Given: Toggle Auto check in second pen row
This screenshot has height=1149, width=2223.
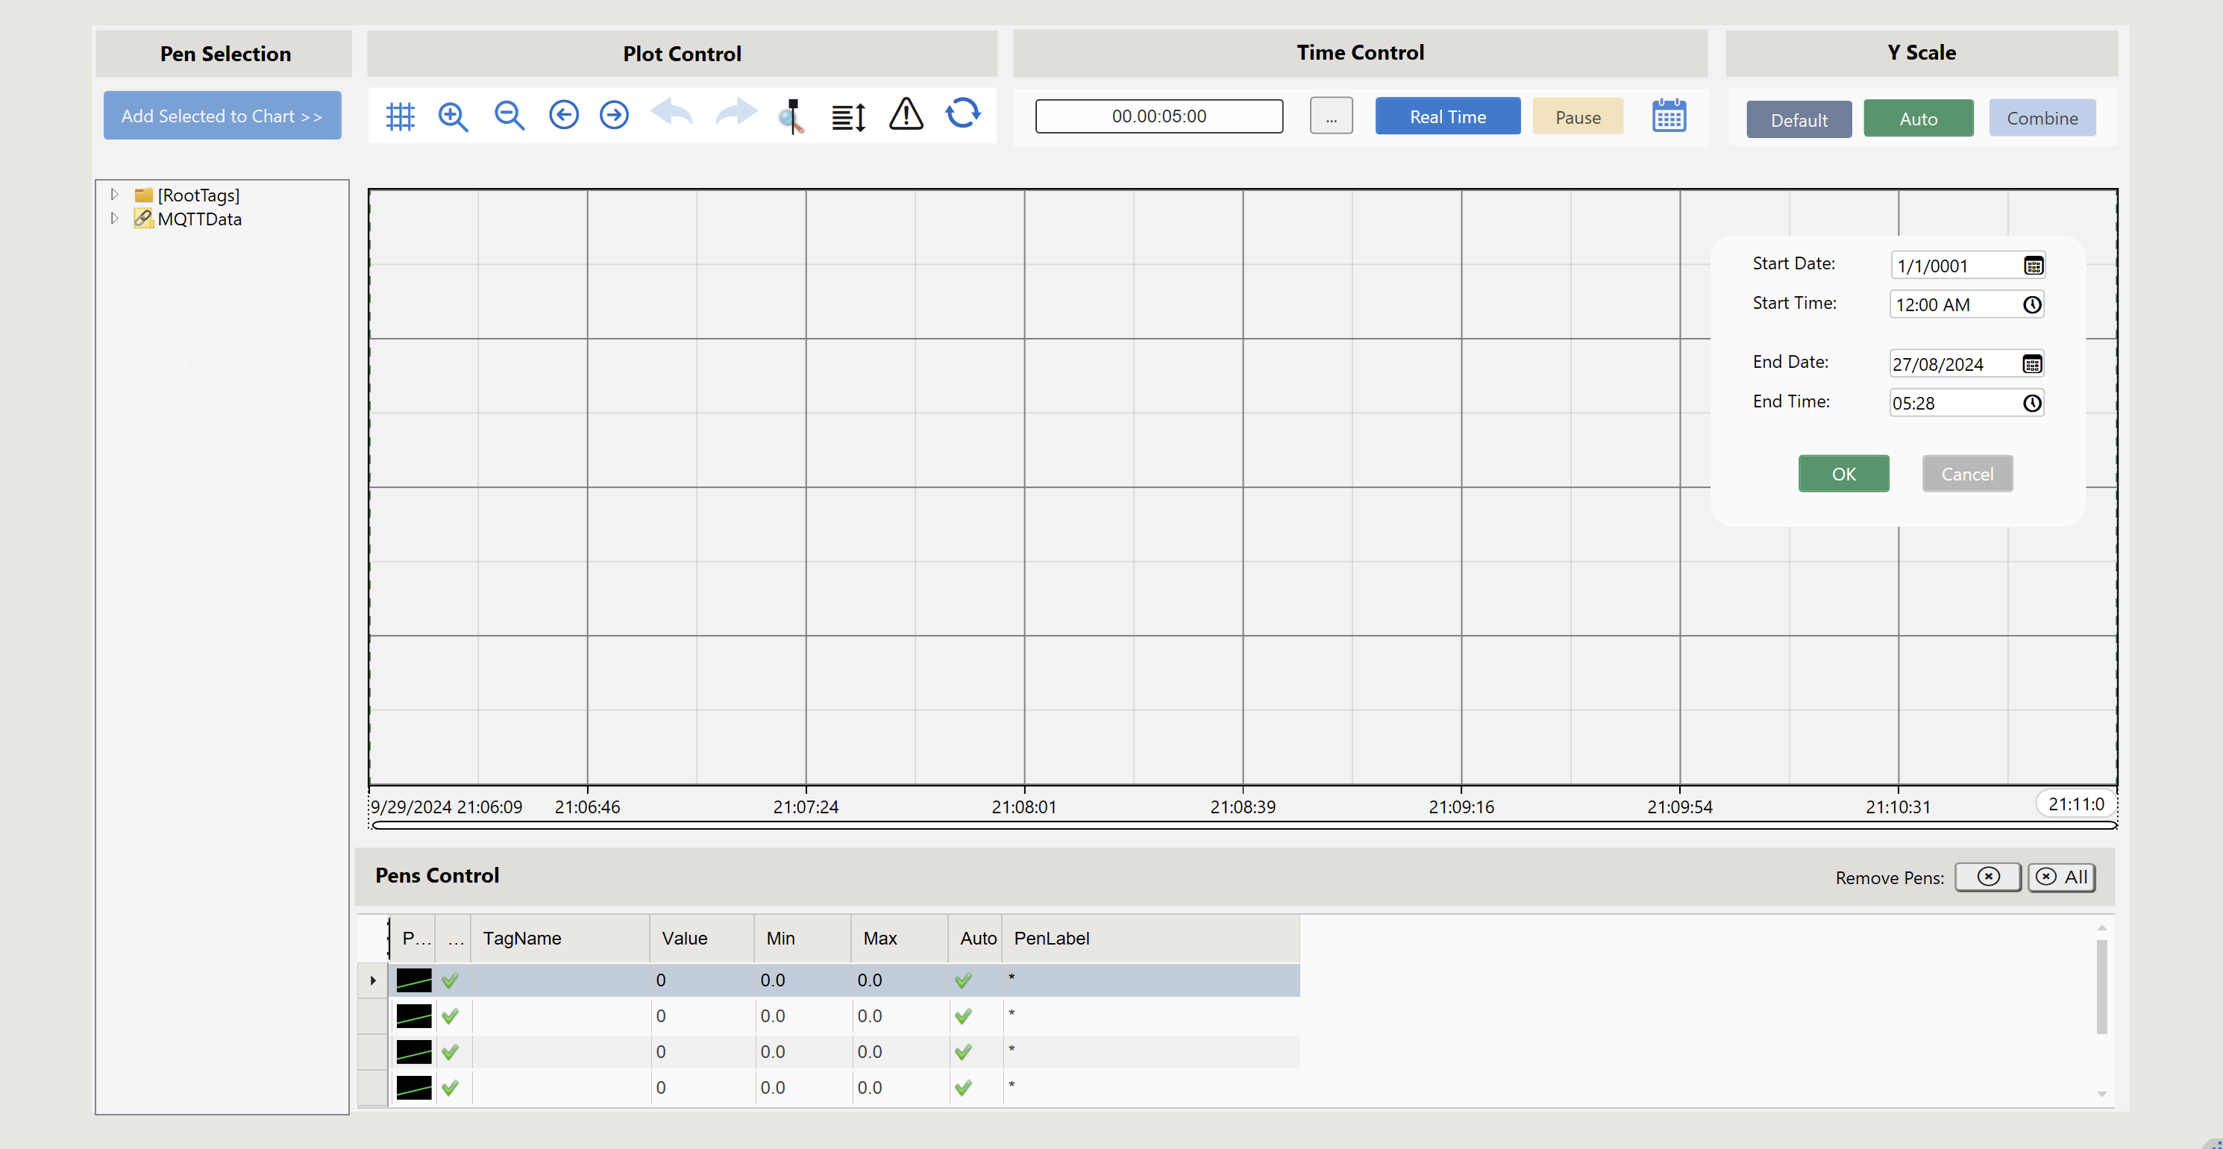Looking at the screenshot, I should [x=963, y=1016].
